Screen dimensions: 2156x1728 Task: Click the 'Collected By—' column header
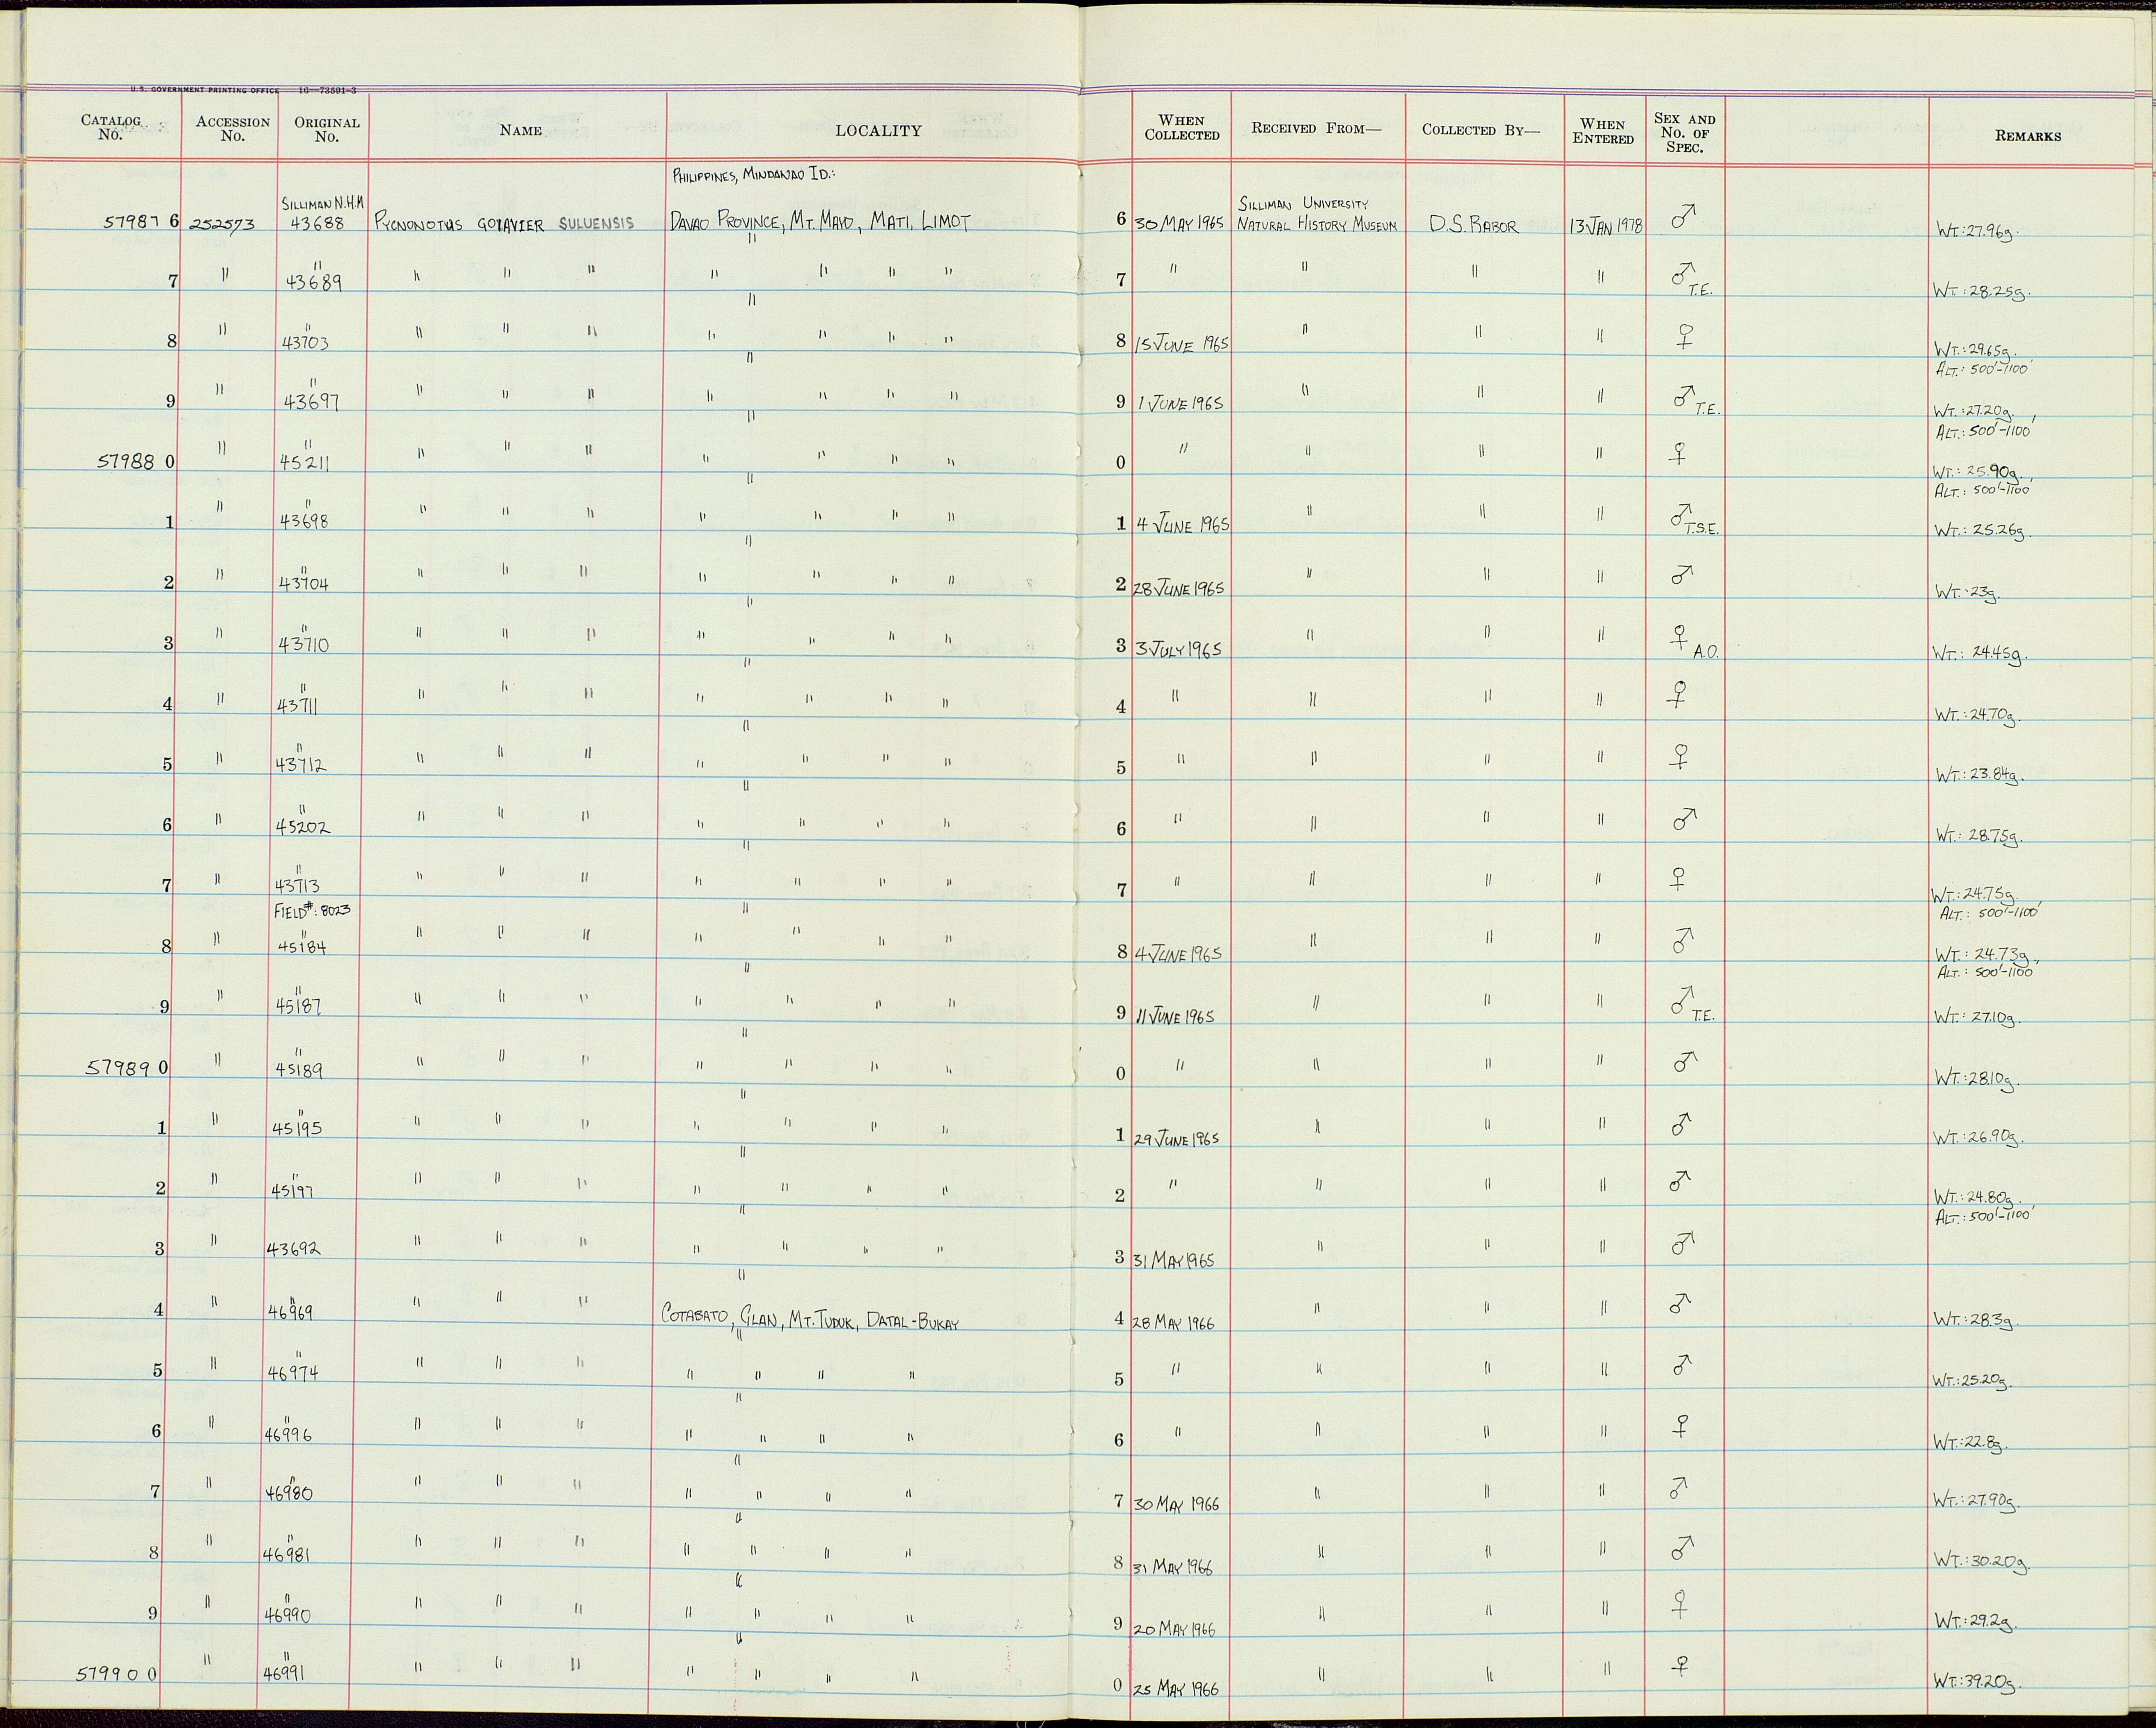(1482, 129)
